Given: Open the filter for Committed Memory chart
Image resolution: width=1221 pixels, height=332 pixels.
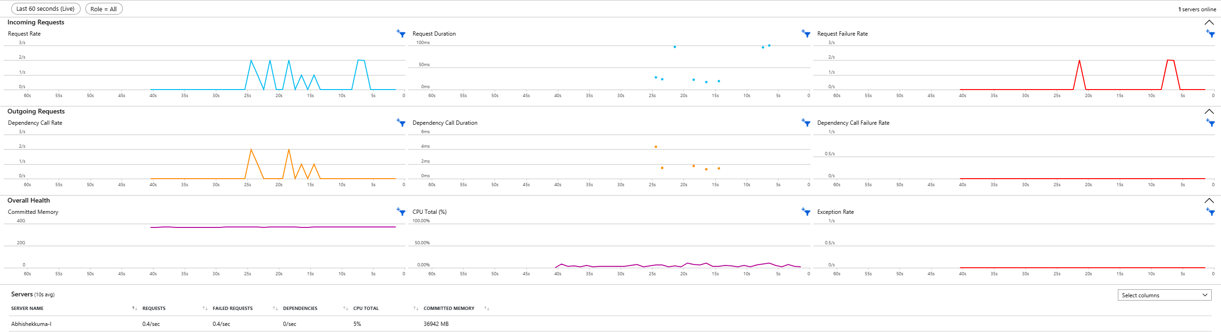Looking at the screenshot, I should [401, 212].
